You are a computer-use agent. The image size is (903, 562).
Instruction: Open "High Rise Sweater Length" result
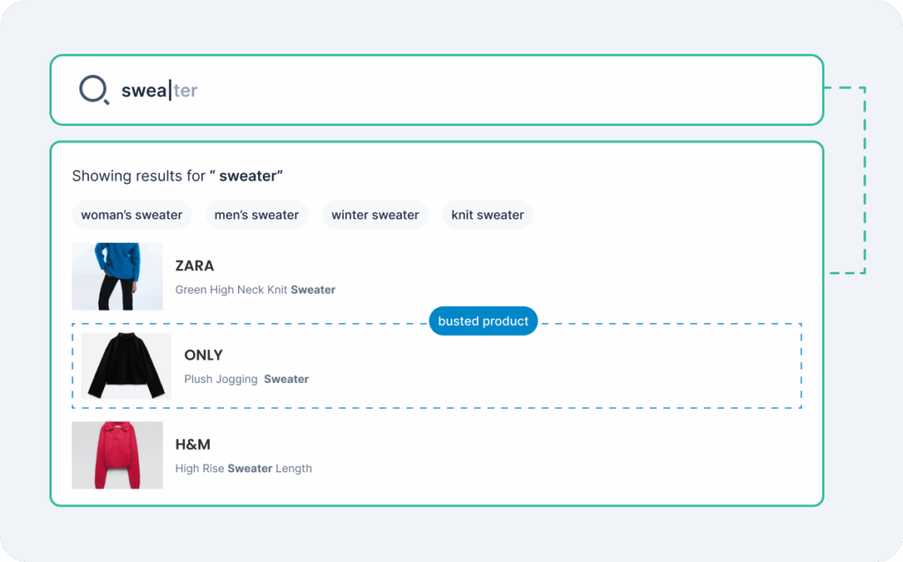[243, 468]
